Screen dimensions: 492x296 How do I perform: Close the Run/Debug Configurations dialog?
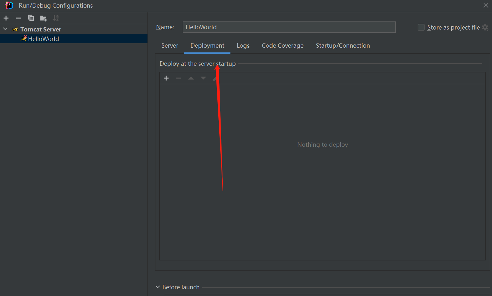tap(486, 5)
